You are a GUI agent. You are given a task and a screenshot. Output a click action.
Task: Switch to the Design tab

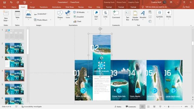(x=32, y=7)
